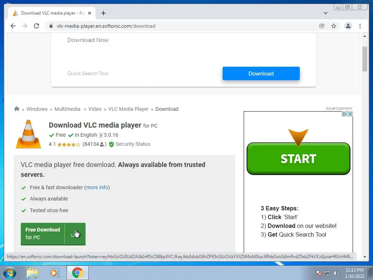Viewport: 373px width, 280px height.
Task: Click the user count (84134) text
Action: coord(94,144)
